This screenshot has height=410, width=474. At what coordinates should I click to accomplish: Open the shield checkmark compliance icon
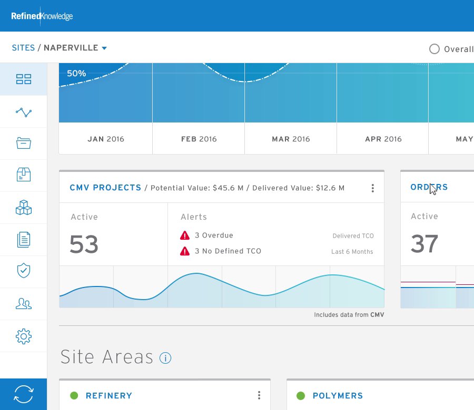(x=24, y=270)
